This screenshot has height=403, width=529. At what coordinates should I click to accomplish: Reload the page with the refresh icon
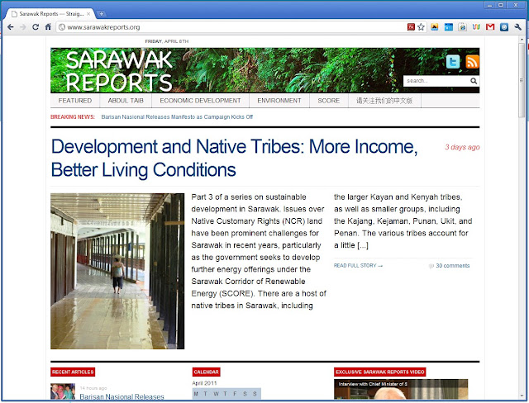click(36, 27)
